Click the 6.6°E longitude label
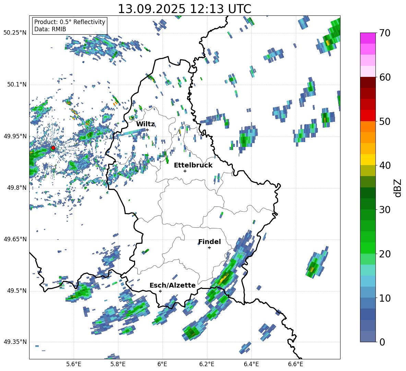 (296, 364)
